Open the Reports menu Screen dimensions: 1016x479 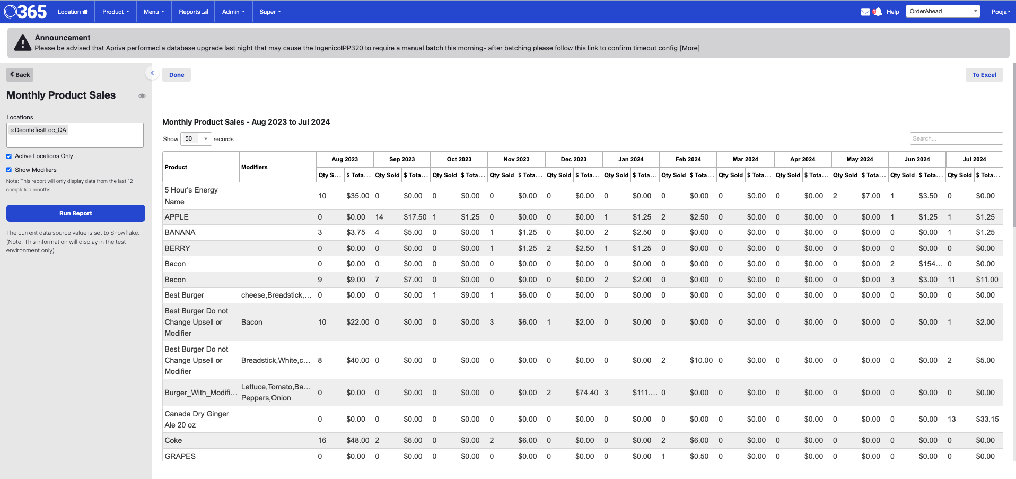(193, 12)
